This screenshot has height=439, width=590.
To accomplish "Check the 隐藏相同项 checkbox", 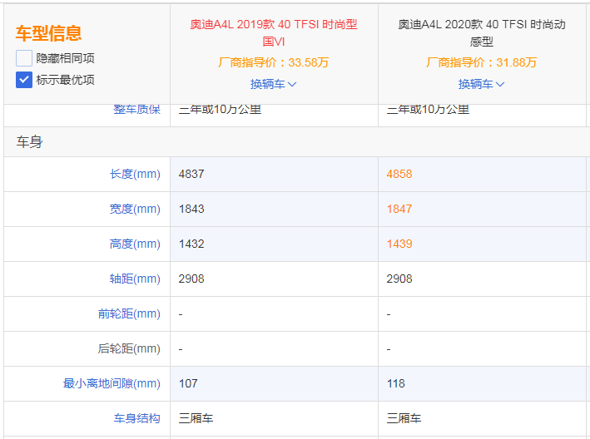I will click(x=24, y=58).
